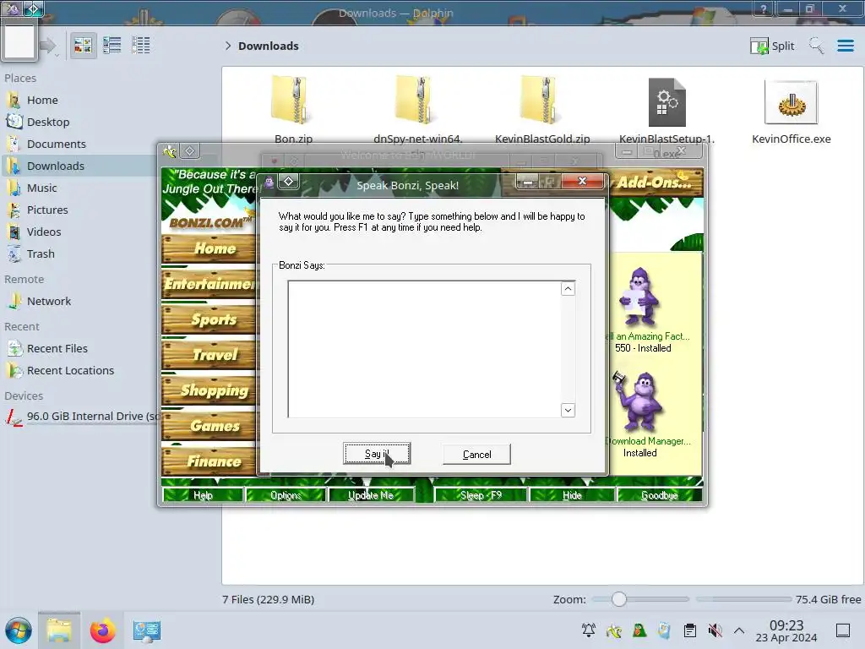Open Recent Files entry
Screen dimensions: 865x649
point(57,349)
